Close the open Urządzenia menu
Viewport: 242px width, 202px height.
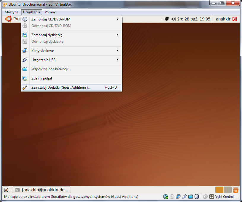tap(31, 12)
